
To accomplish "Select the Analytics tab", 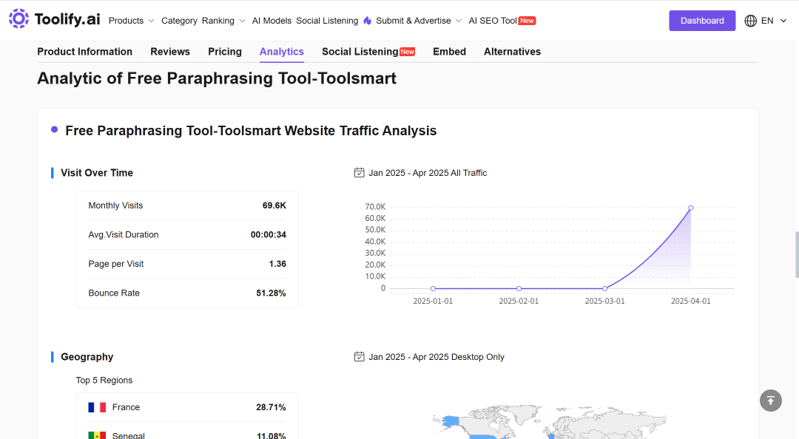I will click(x=282, y=52).
